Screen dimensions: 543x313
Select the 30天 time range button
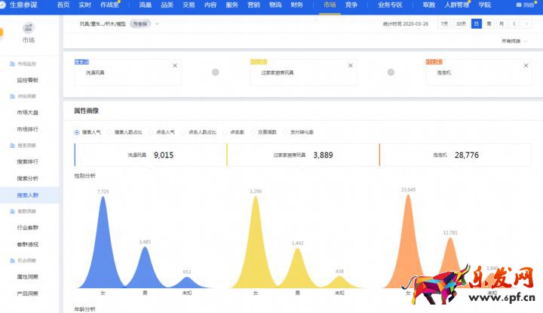[460, 24]
